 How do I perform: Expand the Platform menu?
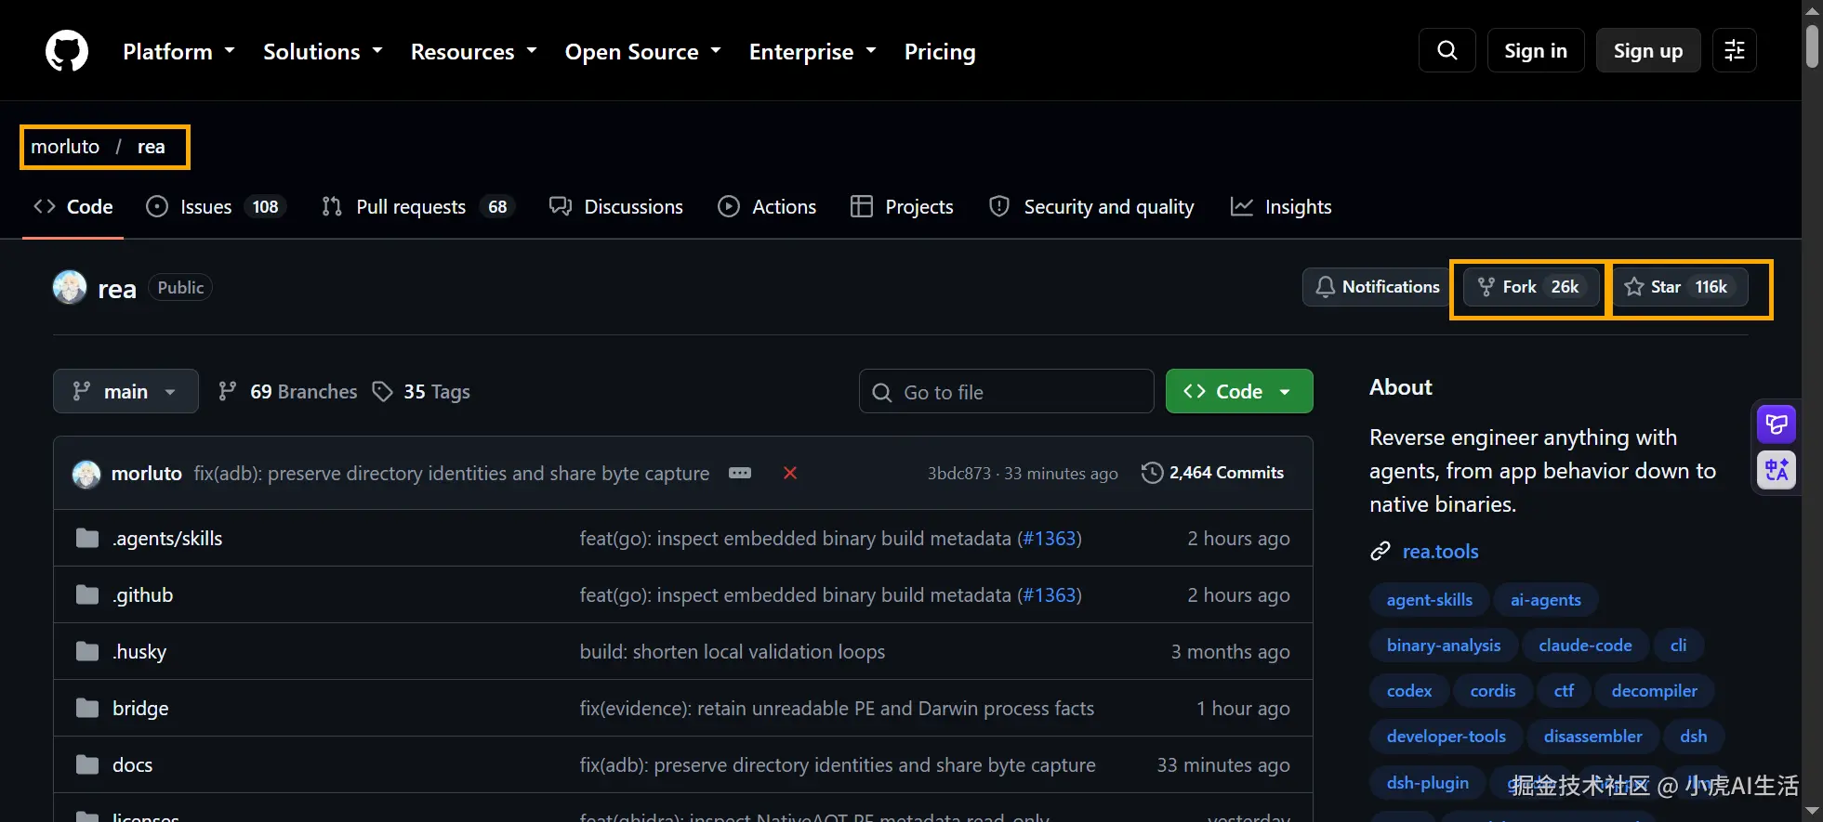[178, 51]
